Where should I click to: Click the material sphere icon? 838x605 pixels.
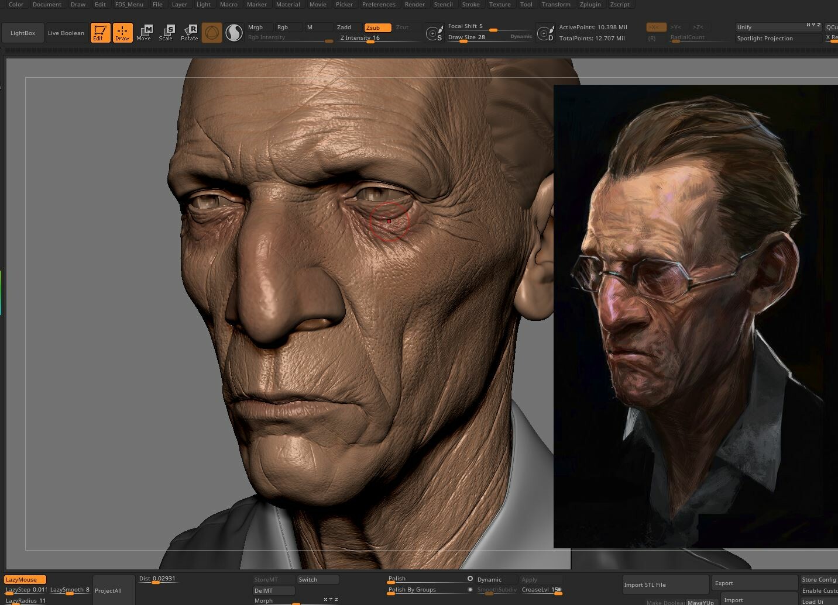(233, 33)
